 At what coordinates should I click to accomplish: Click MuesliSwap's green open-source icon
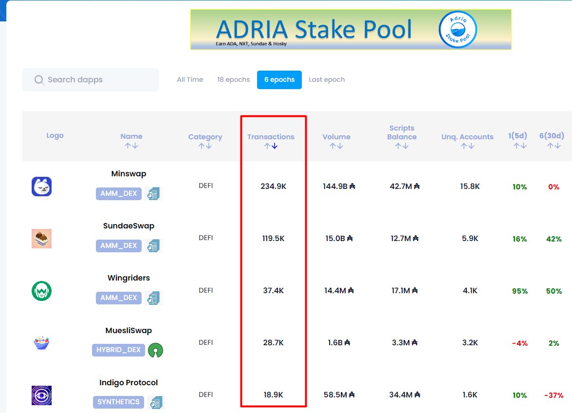156,350
